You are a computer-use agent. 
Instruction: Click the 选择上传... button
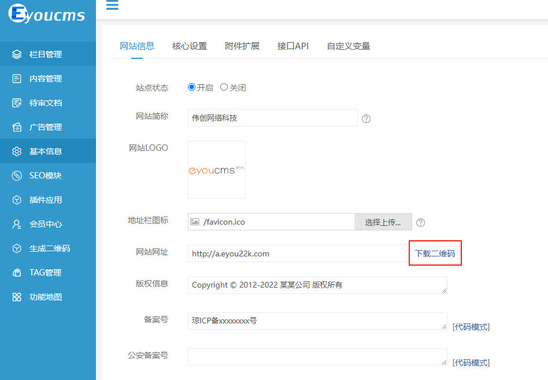click(383, 222)
